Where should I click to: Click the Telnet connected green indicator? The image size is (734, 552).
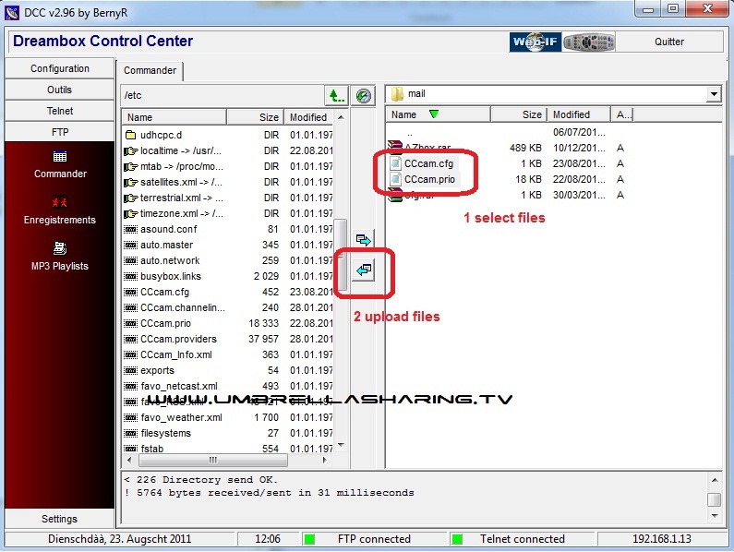(457, 539)
